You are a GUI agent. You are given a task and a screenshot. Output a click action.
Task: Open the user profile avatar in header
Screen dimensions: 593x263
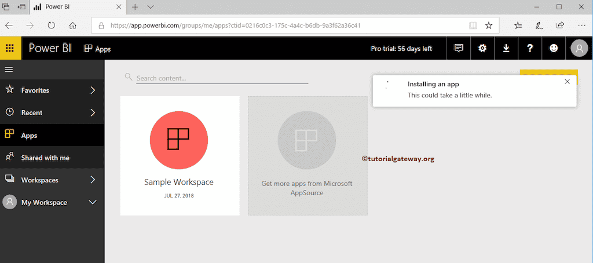coord(579,49)
